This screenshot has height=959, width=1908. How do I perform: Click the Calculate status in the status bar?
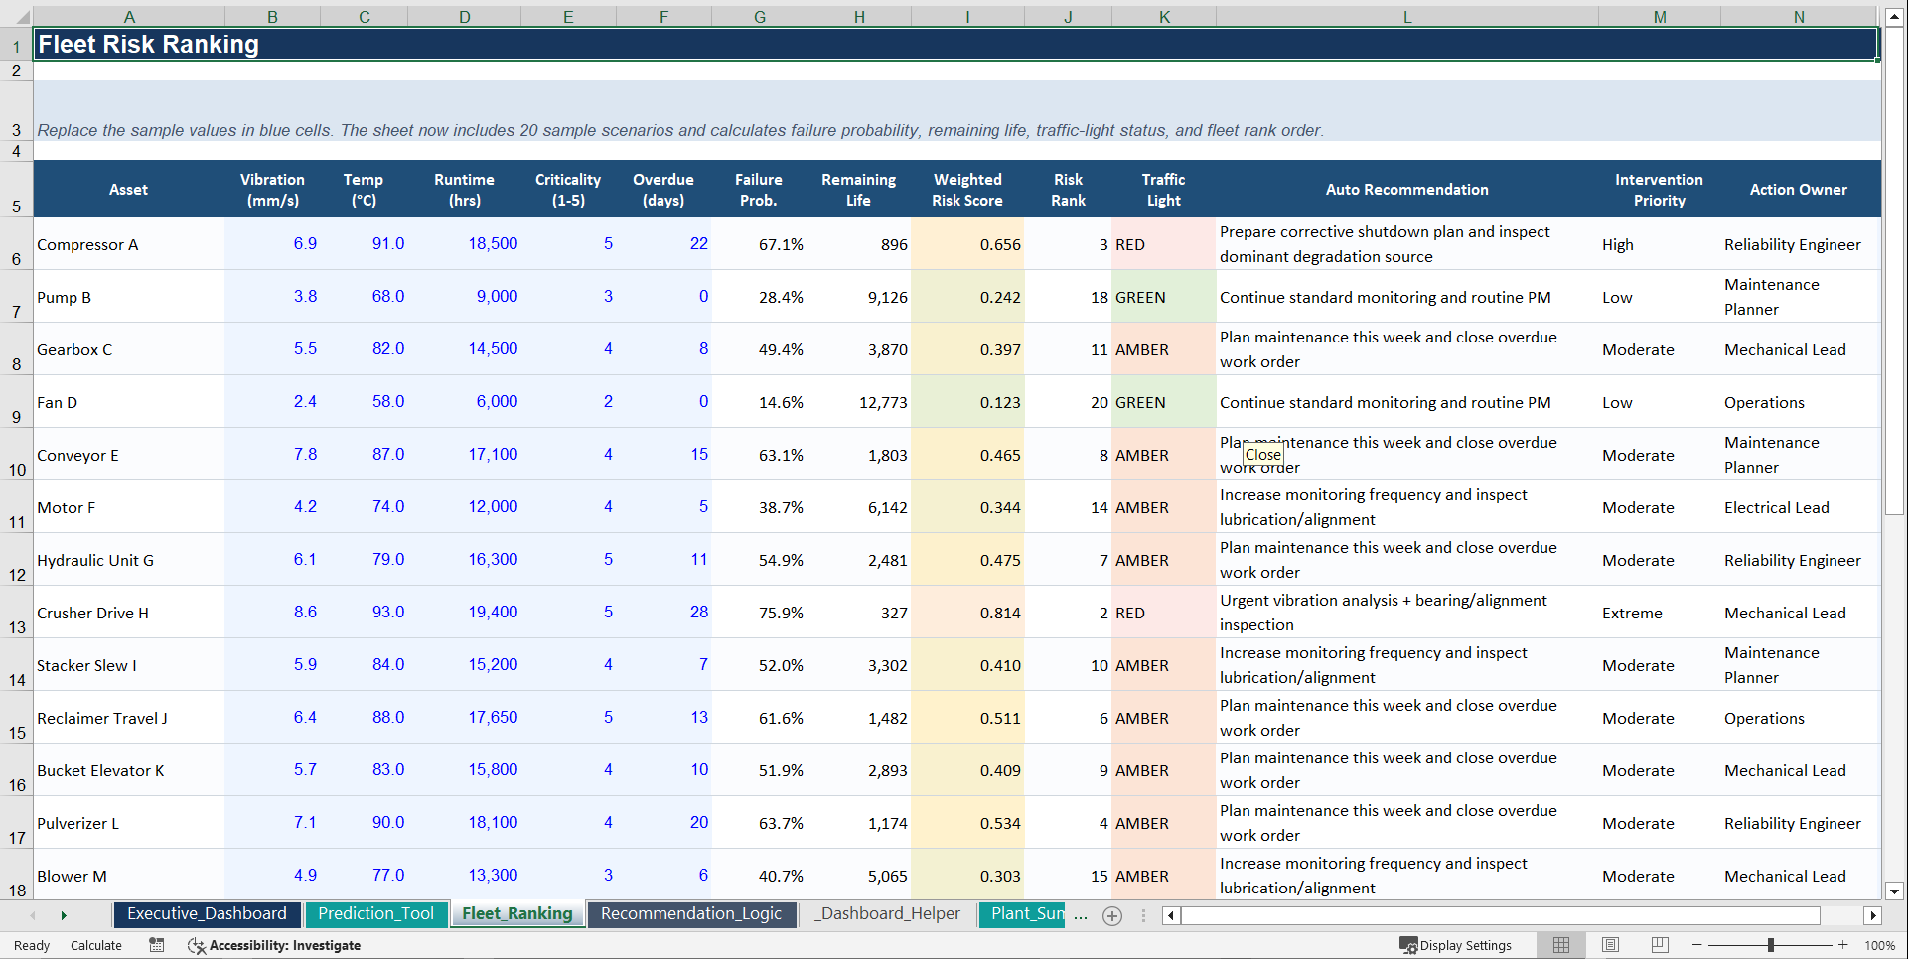point(96,945)
